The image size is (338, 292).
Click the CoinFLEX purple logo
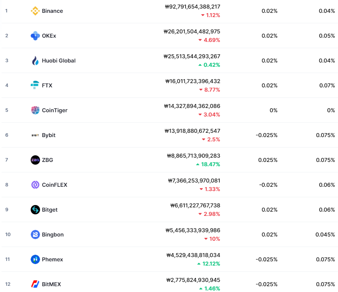35,185
